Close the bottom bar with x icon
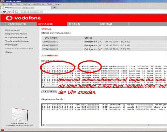This screenshot has height=132, width=167. click(8, 130)
